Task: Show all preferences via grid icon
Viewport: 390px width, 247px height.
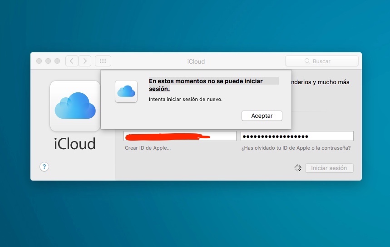Action: coord(103,61)
